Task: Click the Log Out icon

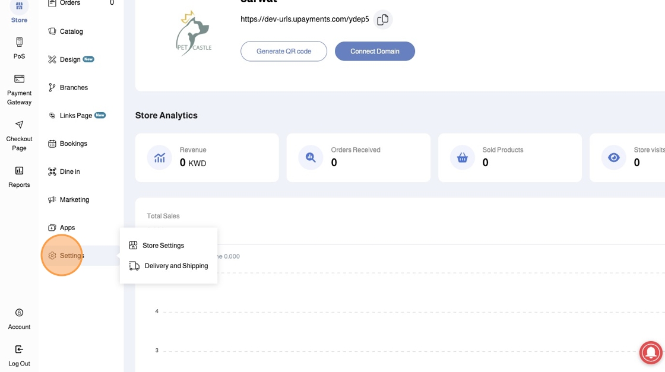Action: pos(19,349)
